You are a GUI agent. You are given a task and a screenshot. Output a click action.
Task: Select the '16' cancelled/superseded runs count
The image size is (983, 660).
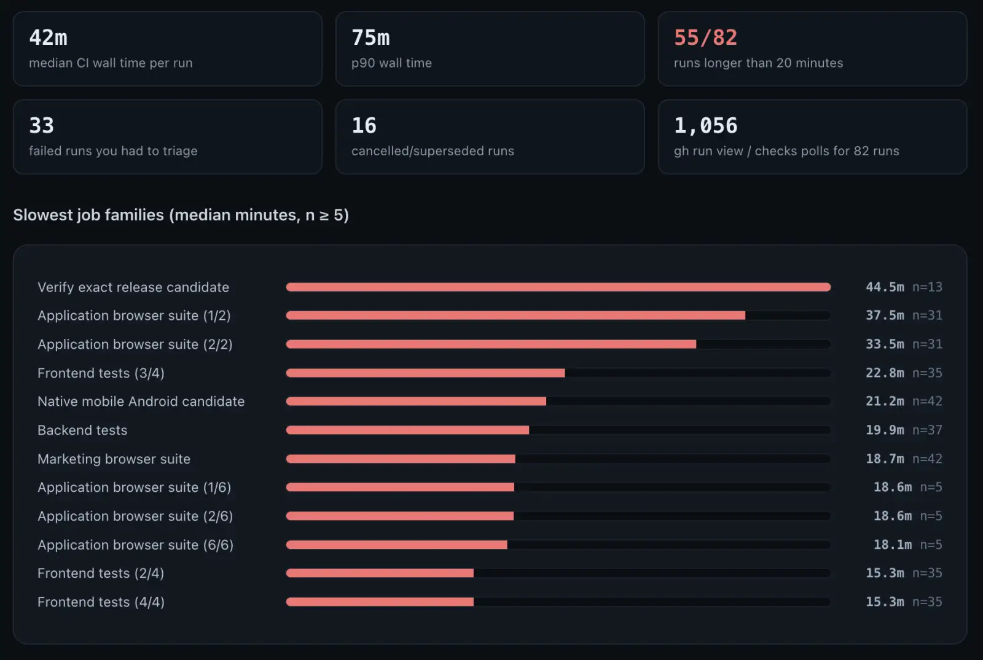[x=364, y=125]
